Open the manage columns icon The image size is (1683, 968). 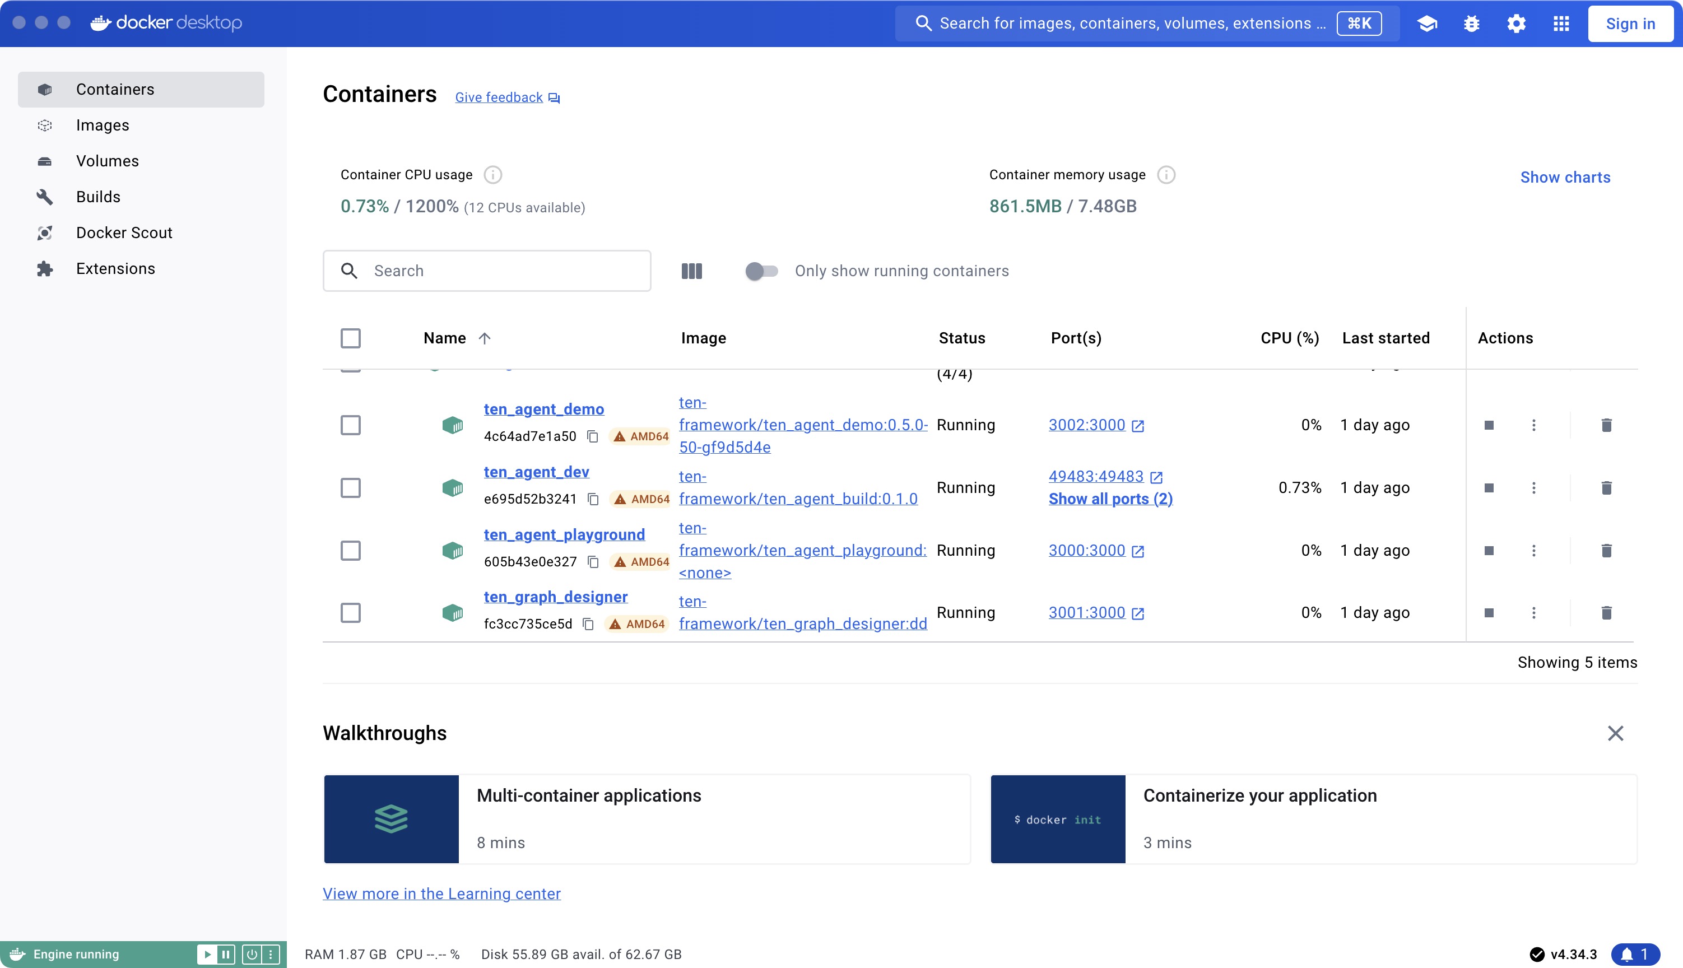click(691, 271)
